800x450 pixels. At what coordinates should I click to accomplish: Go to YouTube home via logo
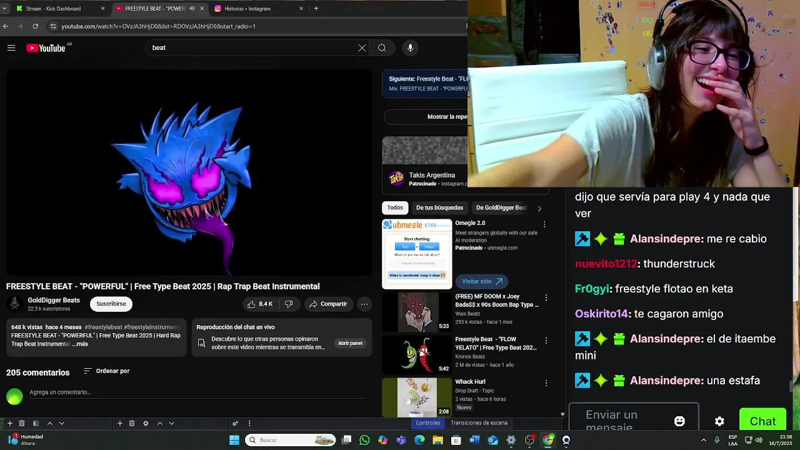pos(46,48)
